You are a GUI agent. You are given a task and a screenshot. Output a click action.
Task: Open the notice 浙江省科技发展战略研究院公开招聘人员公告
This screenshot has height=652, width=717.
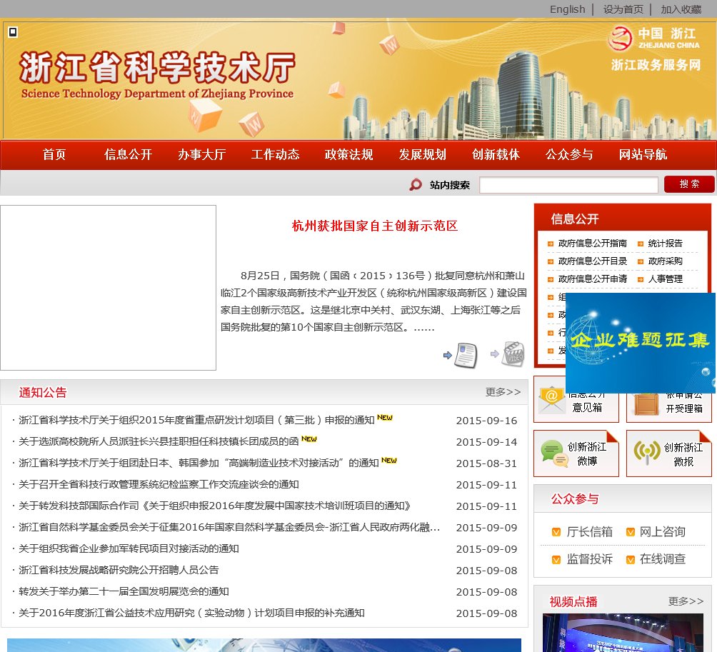(x=119, y=570)
